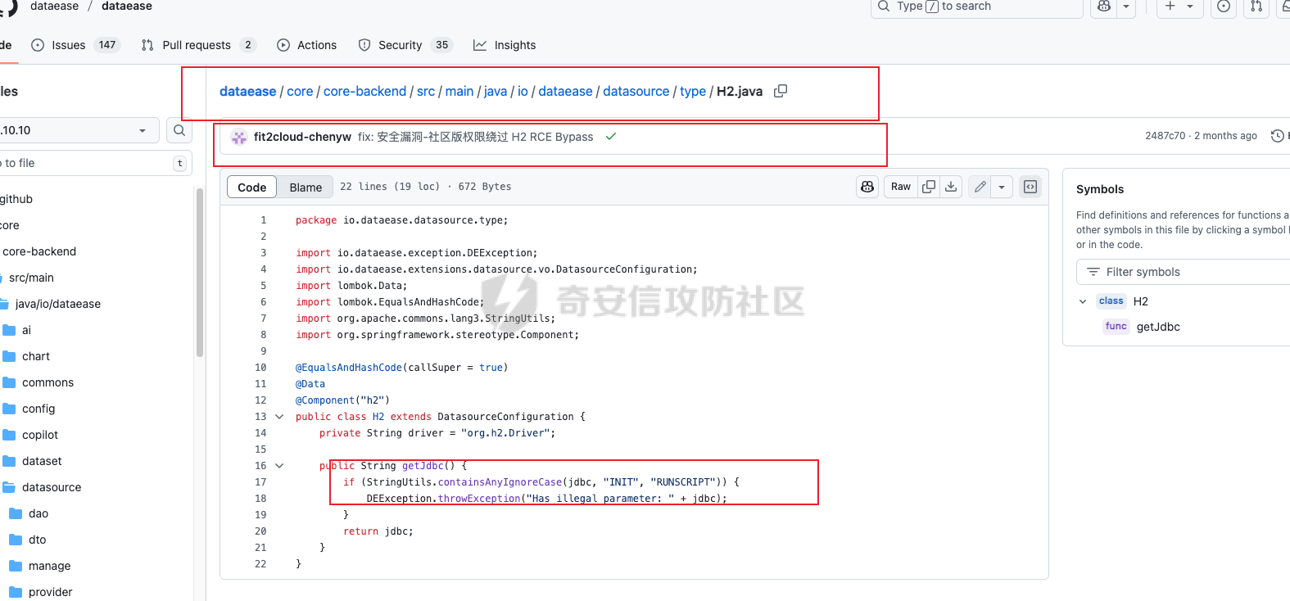1290x601 pixels.
Task: Click file tree sidebar scrollbar
Action: [x=200, y=273]
